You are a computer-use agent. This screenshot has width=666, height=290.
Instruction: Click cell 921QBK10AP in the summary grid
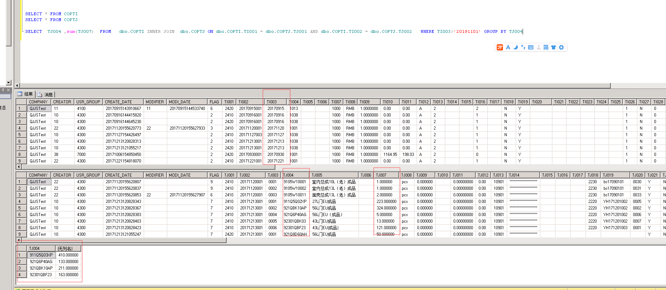point(41,268)
